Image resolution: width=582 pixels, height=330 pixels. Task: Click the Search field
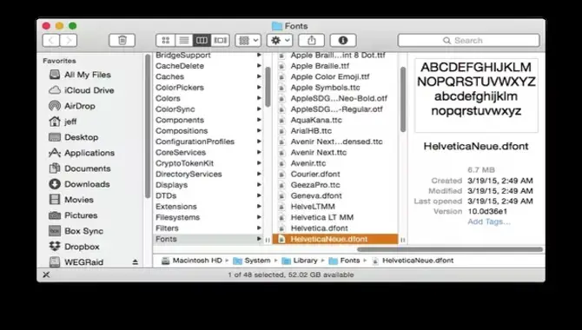point(468,41)
